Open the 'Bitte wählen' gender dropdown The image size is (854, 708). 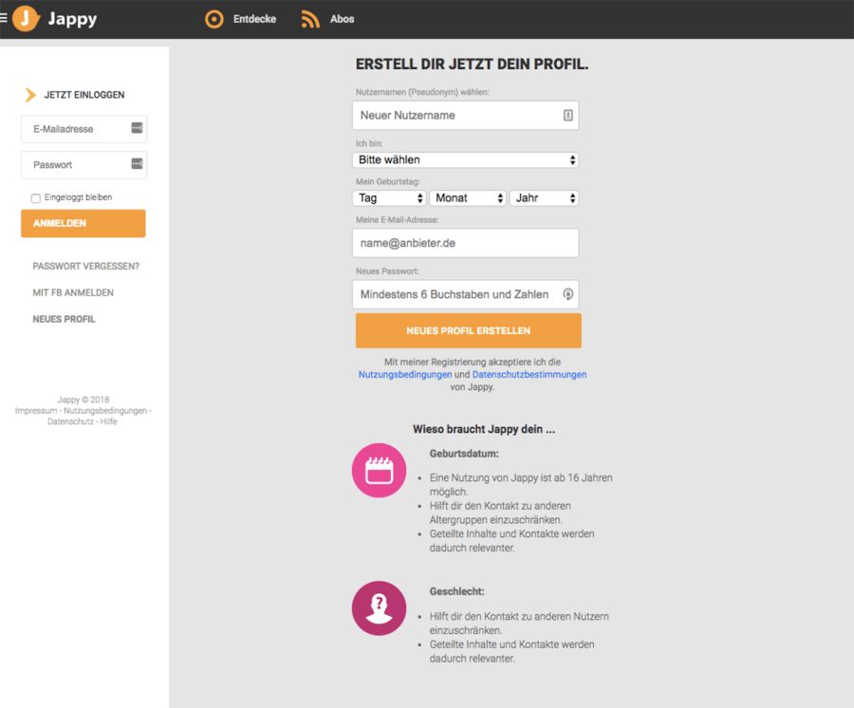[x=465, y=160]
